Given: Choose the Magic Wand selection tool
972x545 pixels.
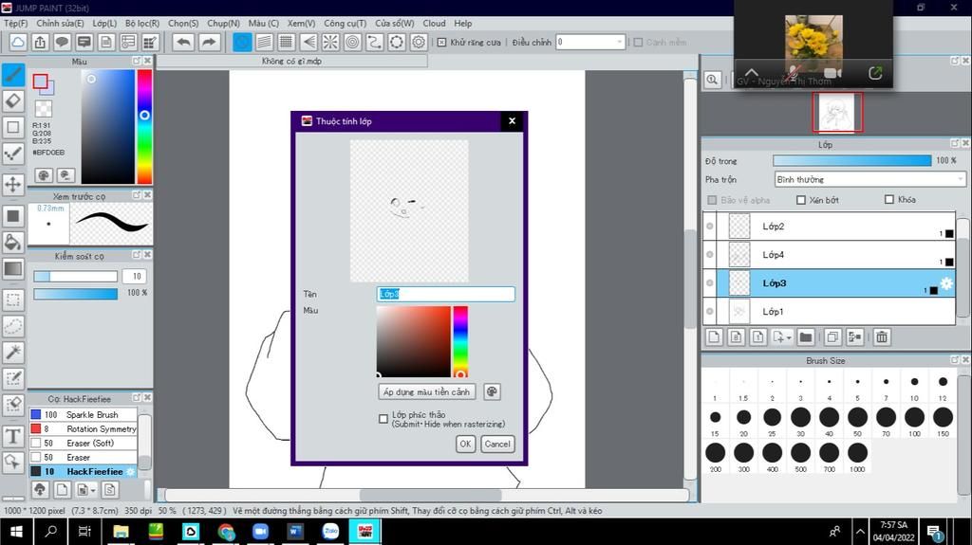Looking at the screenshot, I should click(13, 353).
